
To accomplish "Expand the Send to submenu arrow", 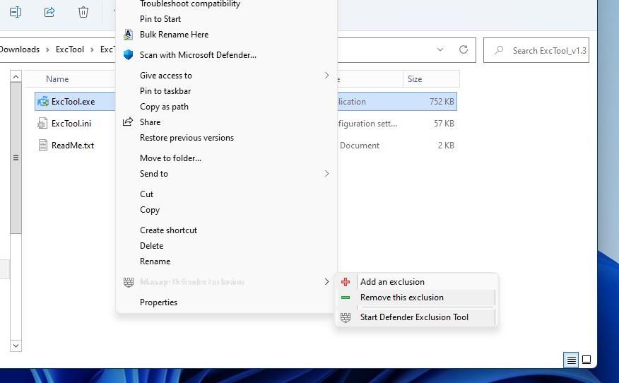I will point(326,174).
